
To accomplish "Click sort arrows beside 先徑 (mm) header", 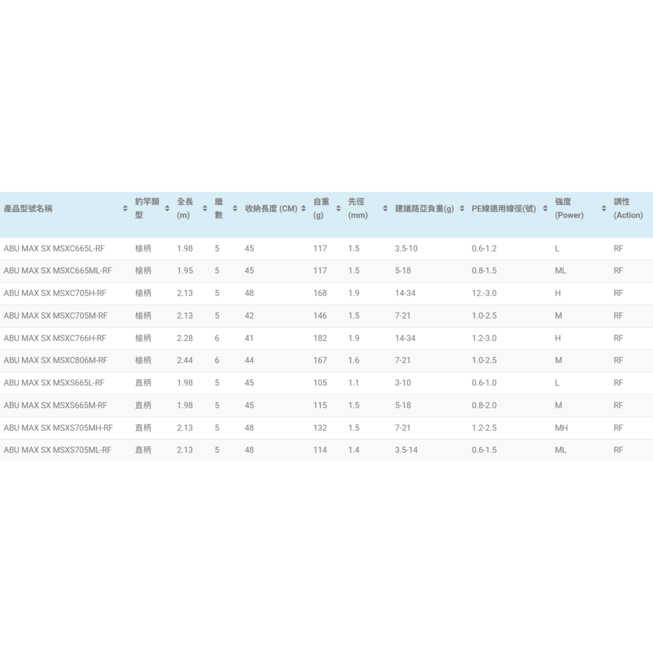I will tap(385, 208).
